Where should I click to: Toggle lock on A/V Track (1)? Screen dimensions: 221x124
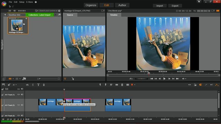[x=2, y=95]
